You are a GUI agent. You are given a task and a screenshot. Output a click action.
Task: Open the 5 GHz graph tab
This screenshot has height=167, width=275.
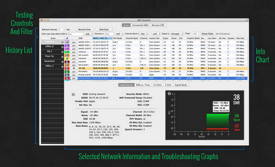point(168,85)
